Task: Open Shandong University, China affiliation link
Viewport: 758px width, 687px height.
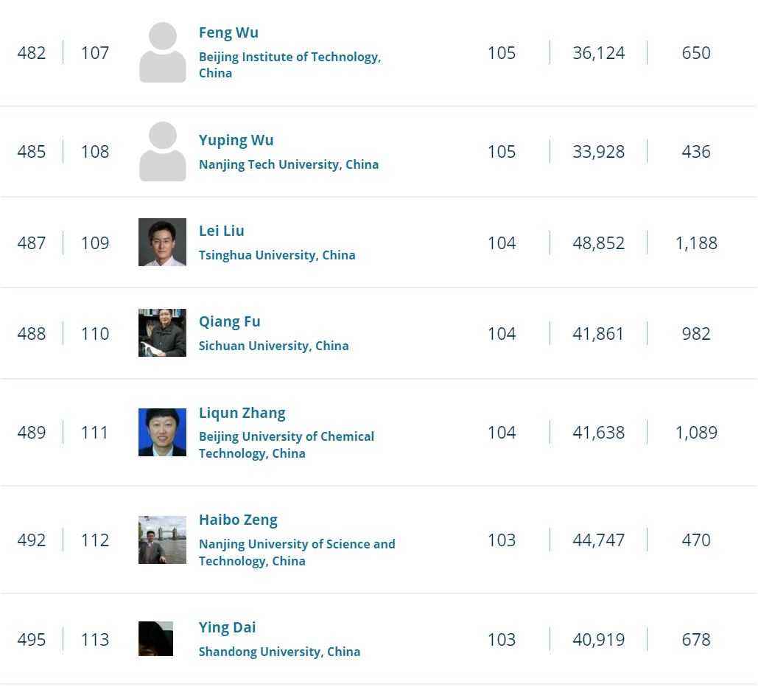Action: pos(279,652)
